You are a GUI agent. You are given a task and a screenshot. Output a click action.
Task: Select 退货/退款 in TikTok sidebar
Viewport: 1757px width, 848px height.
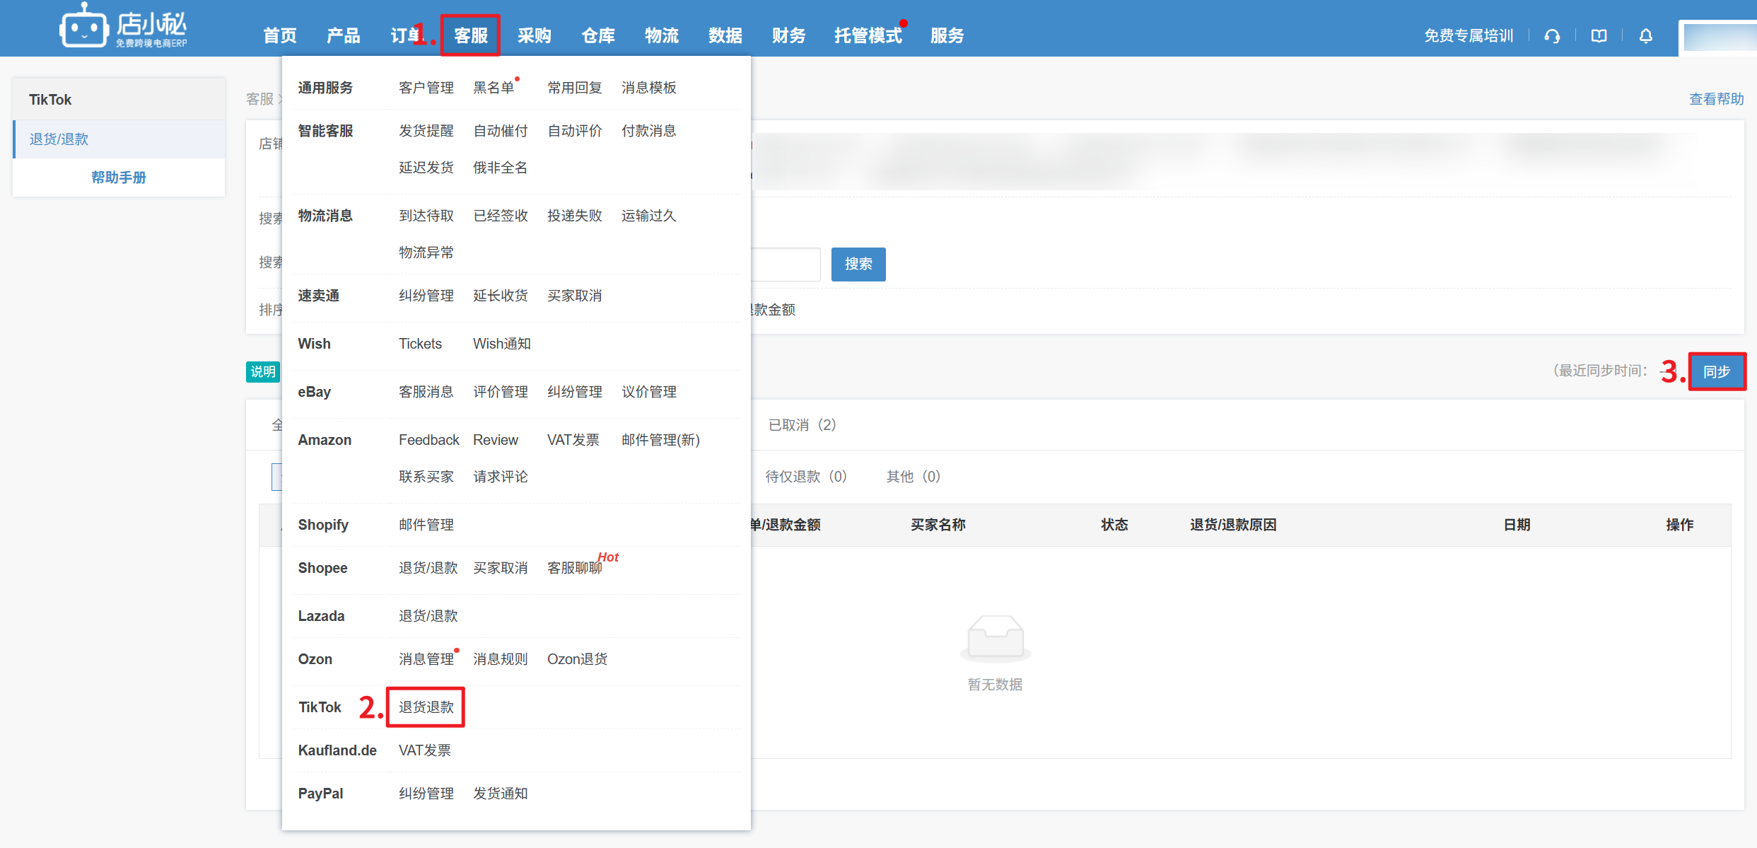[x=59, y=139]
